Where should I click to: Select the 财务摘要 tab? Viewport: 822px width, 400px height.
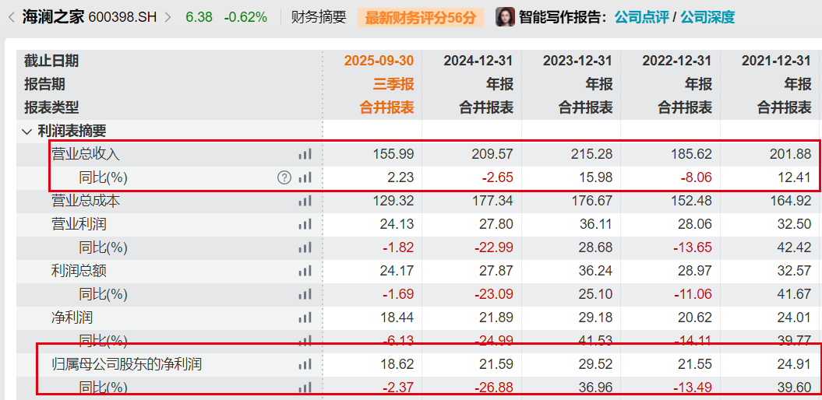(318, 17)
